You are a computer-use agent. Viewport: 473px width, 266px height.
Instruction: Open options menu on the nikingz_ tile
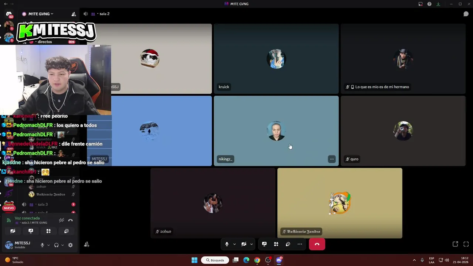coord(332,159)
